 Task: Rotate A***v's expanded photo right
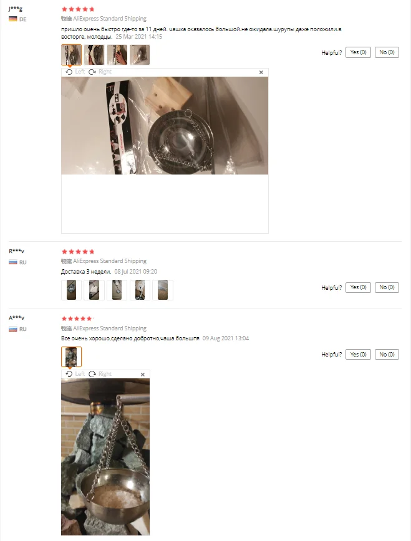point(100,374)
